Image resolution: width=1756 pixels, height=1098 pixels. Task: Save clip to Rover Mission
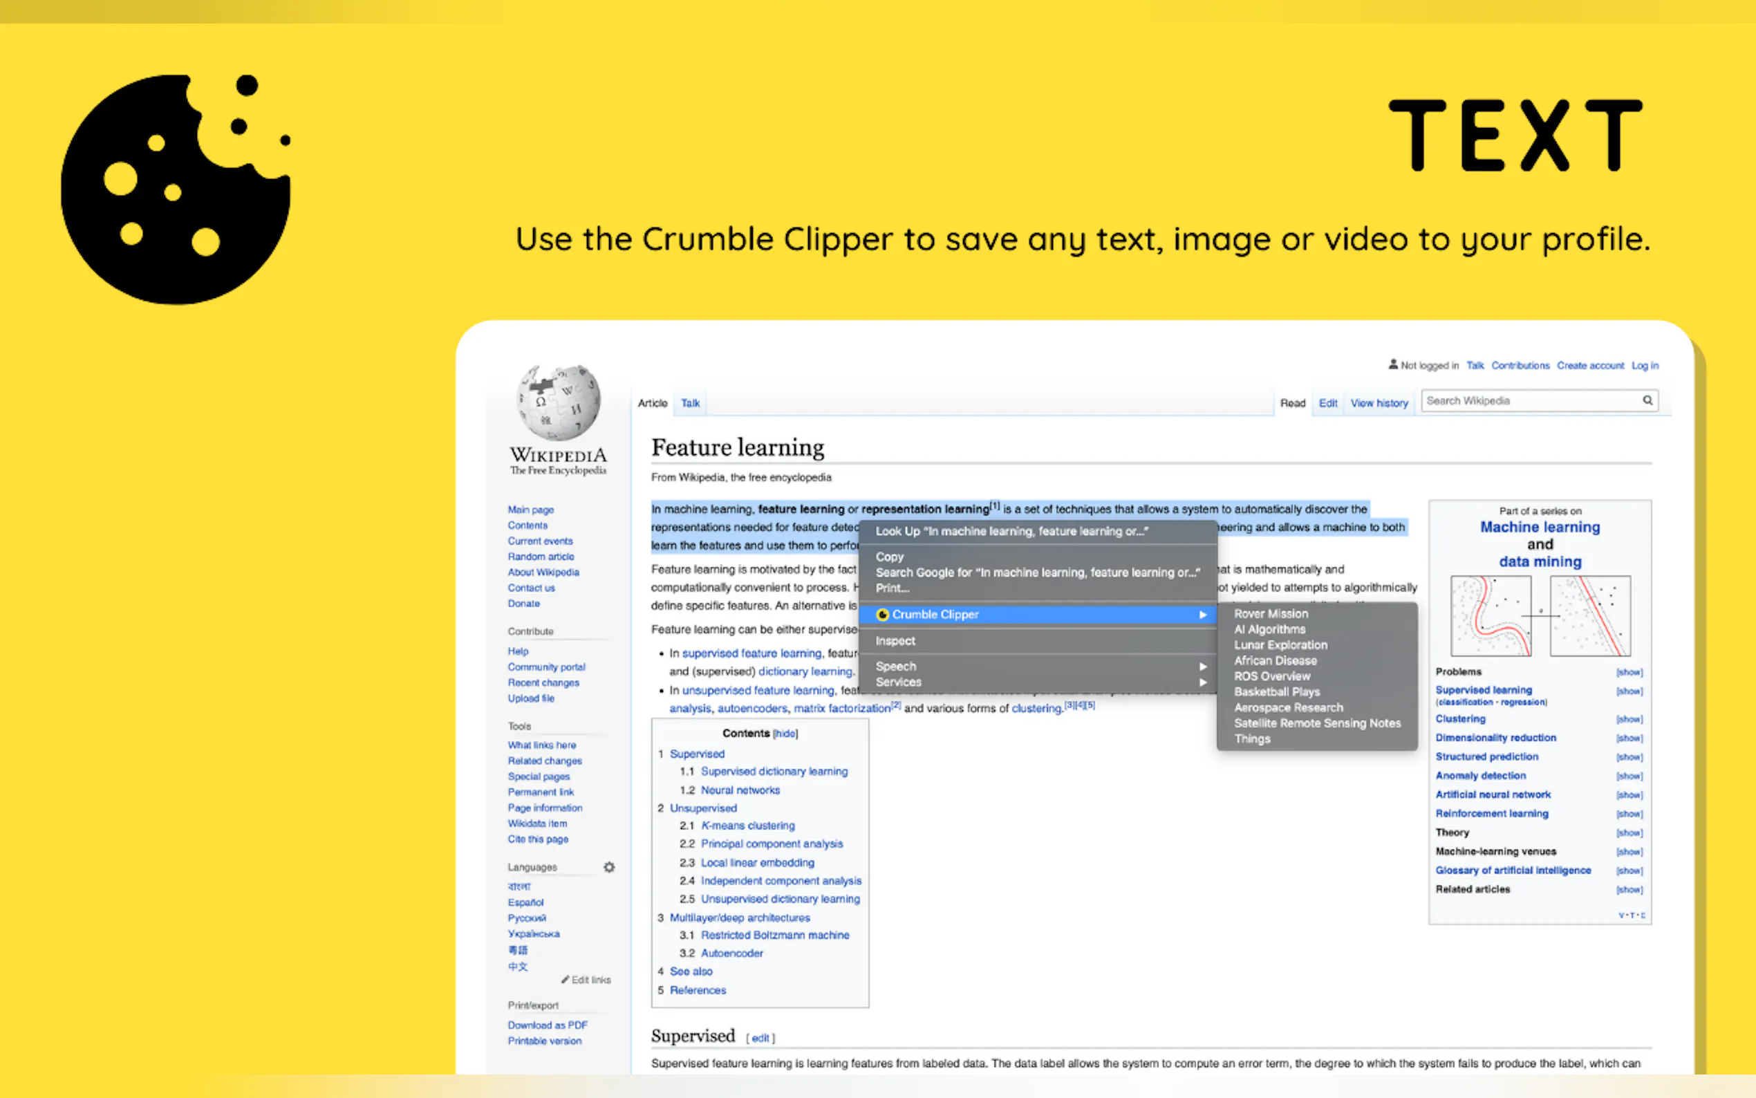coord(1271,613)
